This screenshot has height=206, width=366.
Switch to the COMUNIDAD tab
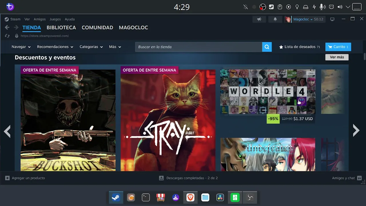tap(98, 28)
